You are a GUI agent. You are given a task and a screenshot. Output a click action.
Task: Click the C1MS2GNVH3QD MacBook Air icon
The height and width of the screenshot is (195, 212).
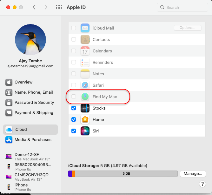(9, 177)
